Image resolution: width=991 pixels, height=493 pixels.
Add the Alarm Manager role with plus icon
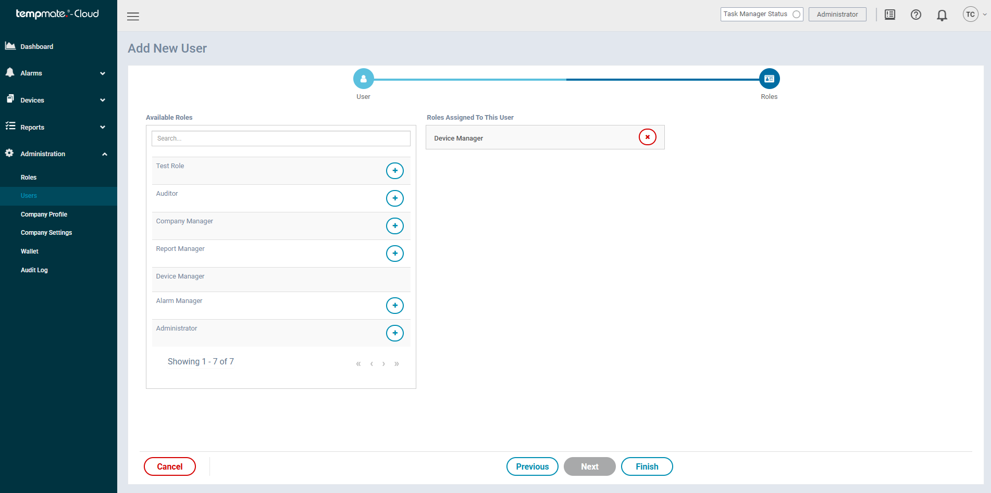(x=395, y=306)
